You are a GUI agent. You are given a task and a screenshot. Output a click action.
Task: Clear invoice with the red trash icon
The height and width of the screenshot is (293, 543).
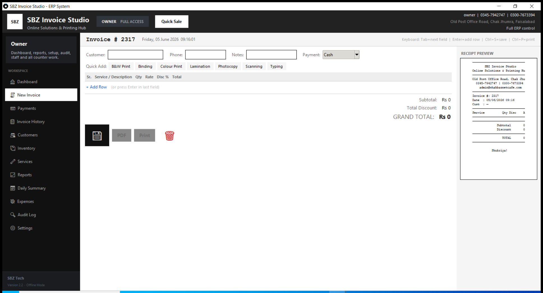(x=169, y=136)
